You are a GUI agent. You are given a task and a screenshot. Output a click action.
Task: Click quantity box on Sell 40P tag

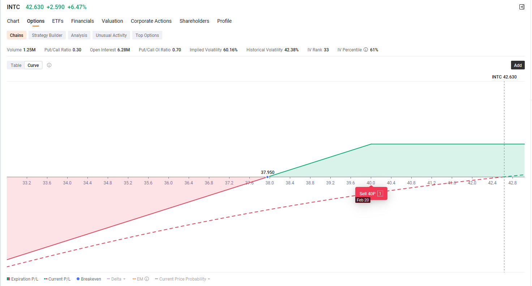380,194
